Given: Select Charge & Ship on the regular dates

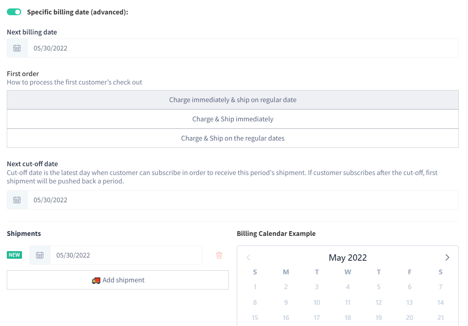Looking at the screenshot, I should point(233,138).
